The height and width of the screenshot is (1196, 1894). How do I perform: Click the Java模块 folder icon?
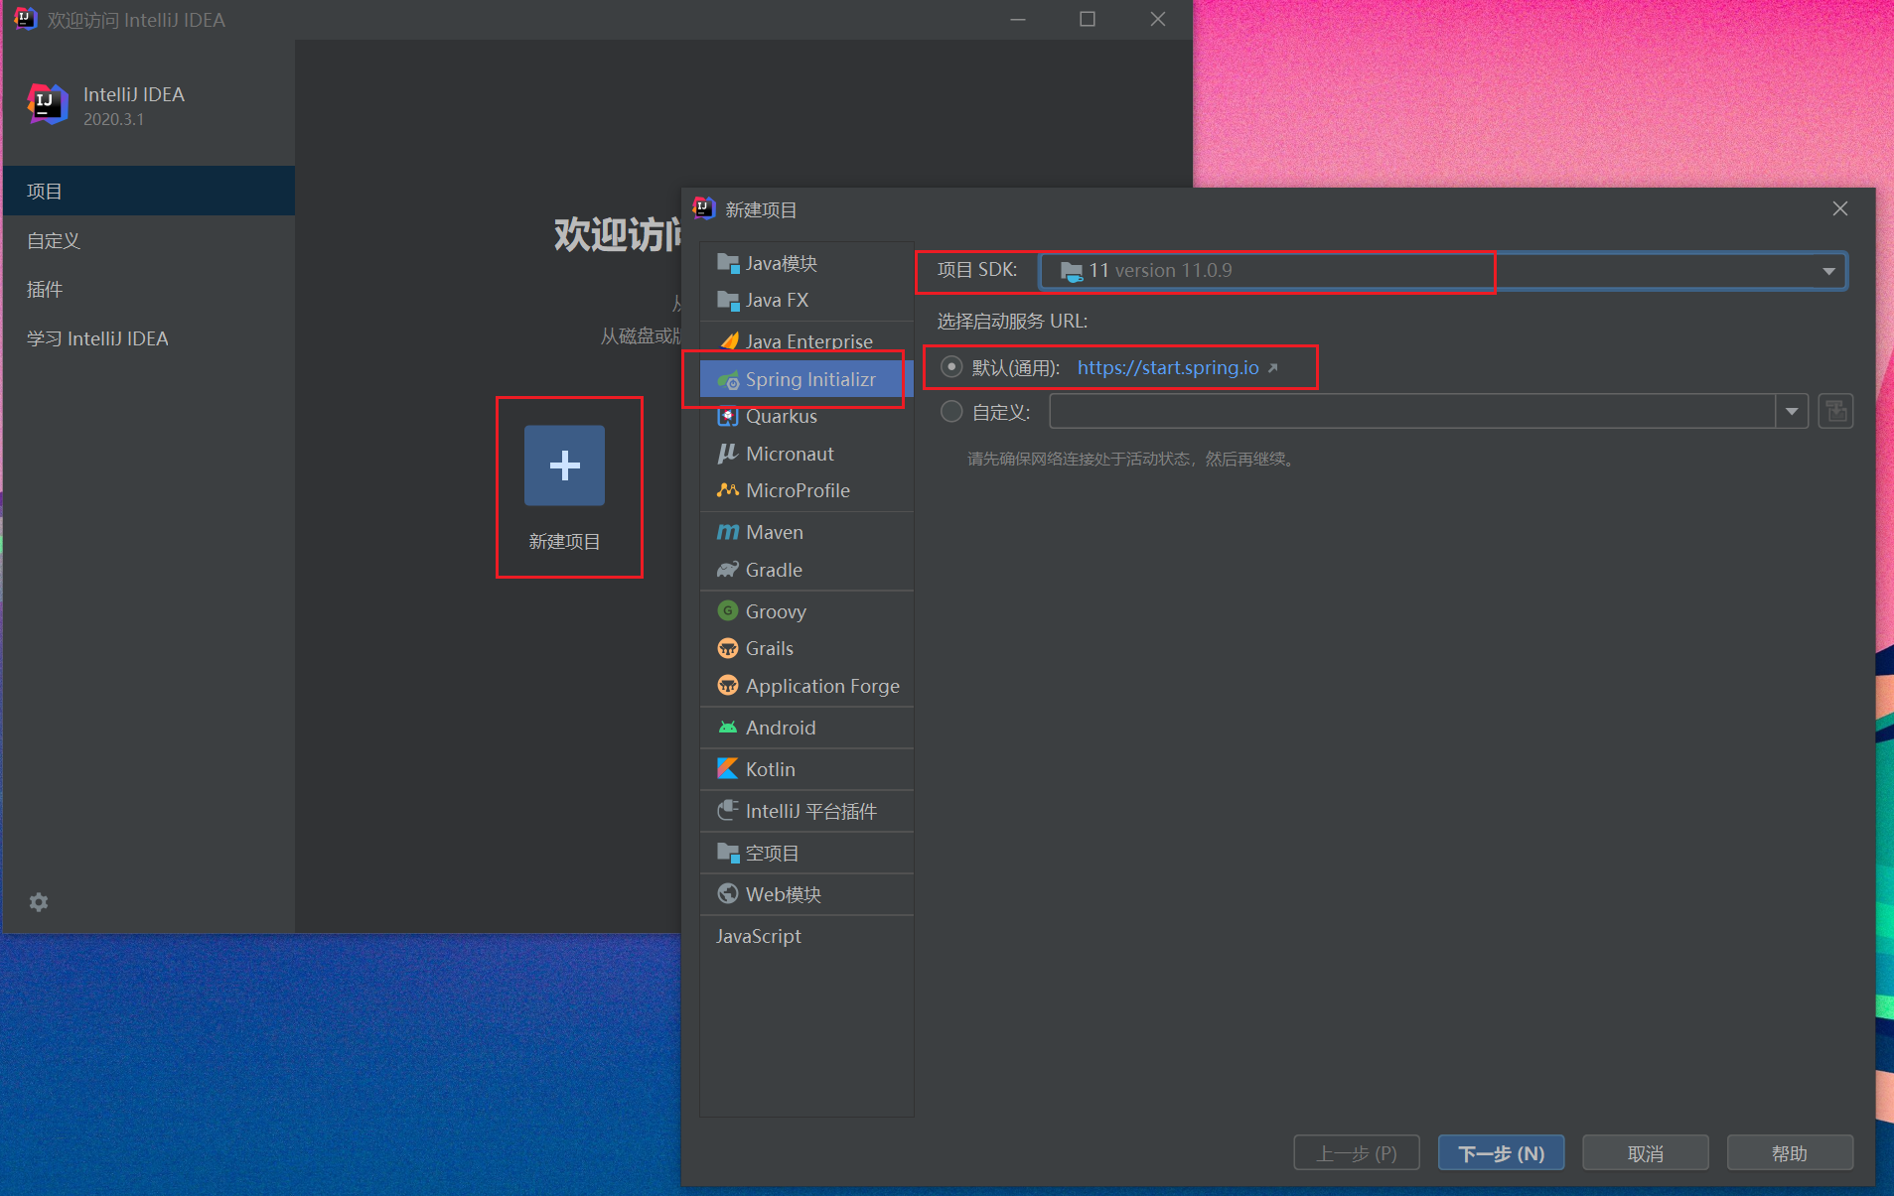(x=728, y=263)
